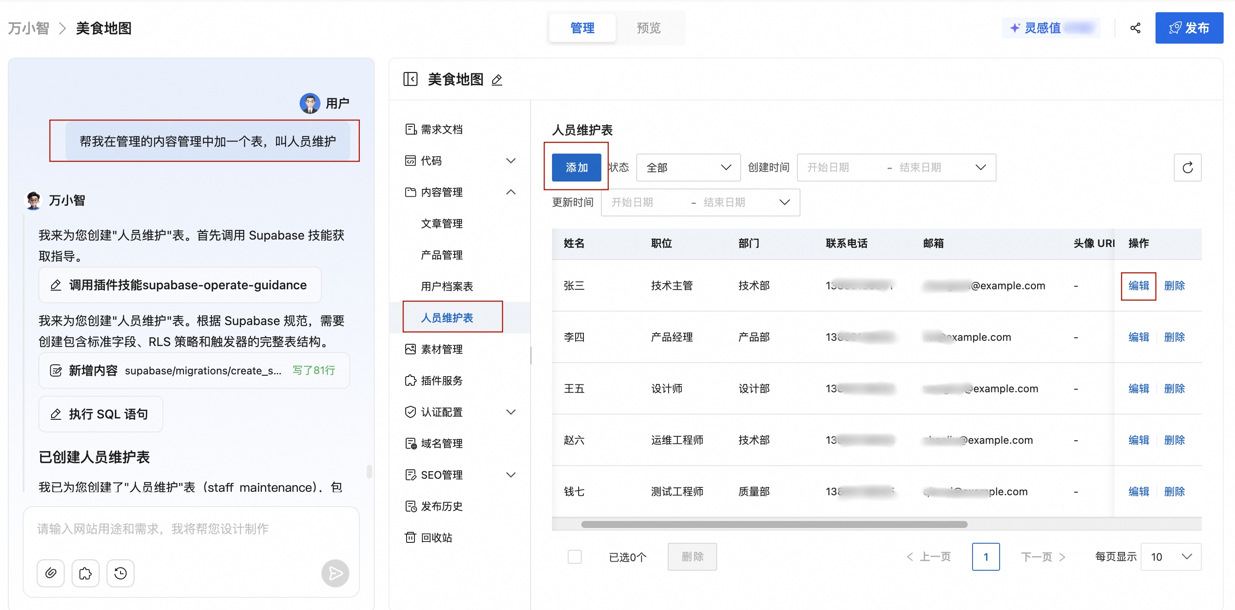
Task: Expand the 代码 section in sidebar
Action: [x=511, y=161]
